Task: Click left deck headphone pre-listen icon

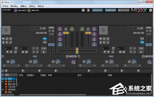Action: tap(66, 29)
